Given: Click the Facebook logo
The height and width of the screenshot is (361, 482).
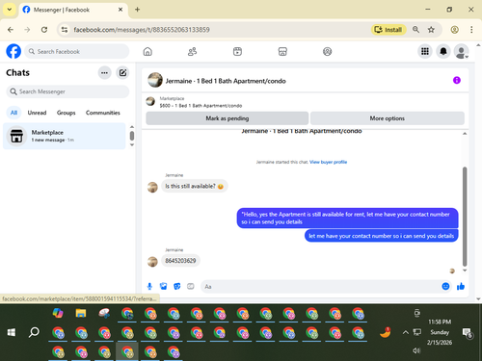Looking at the screenshot, I should coord(13,51).
